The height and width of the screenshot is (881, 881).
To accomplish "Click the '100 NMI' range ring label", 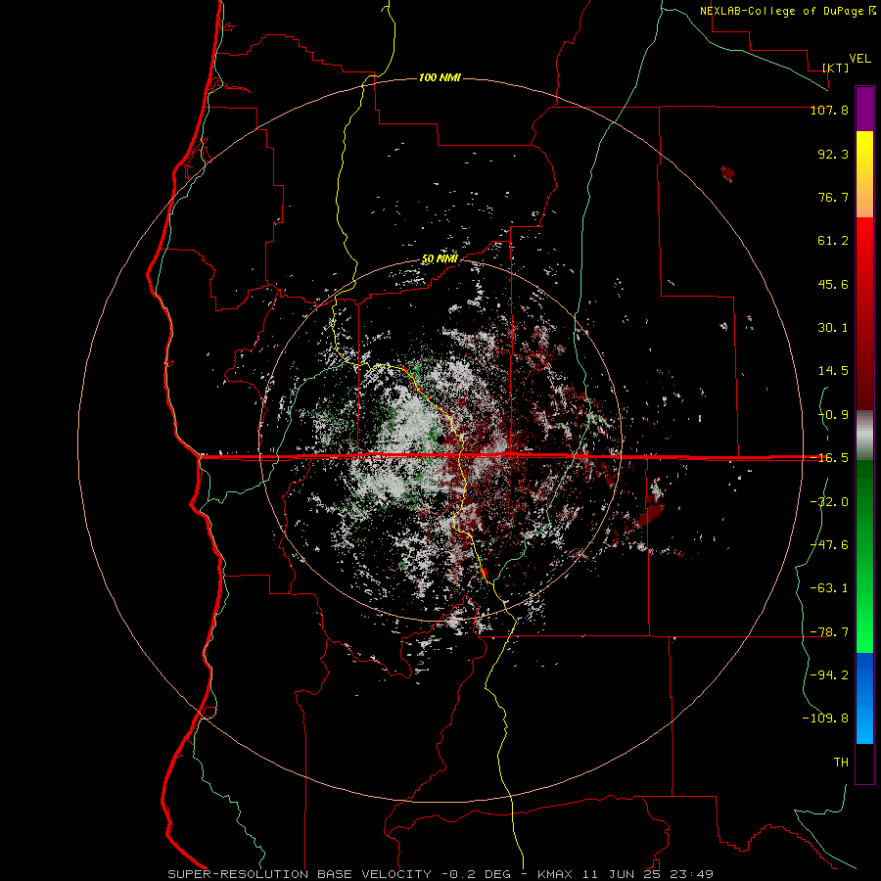I will (x=440, y=77).
